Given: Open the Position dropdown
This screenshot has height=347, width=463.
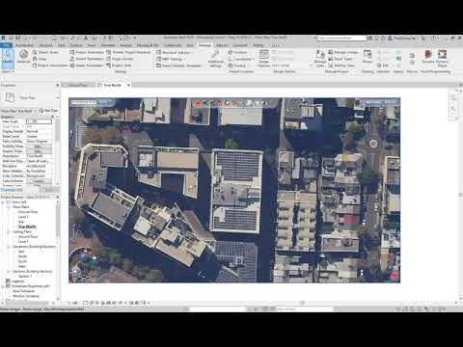Looking at the screenshot, I should [238, 66].
